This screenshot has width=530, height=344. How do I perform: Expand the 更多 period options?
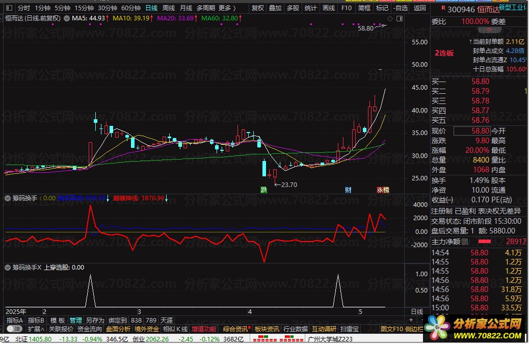[227, 8]
